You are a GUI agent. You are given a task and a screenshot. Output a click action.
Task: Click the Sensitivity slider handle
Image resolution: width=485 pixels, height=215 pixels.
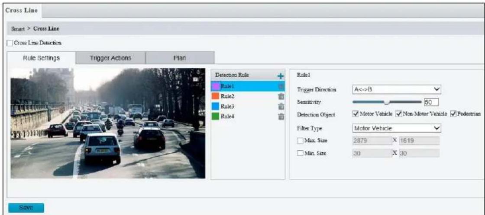click(x=386, y=102)
